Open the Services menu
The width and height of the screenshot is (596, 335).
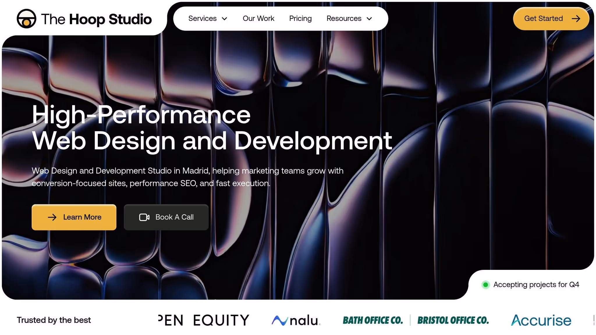pos(203,19)
